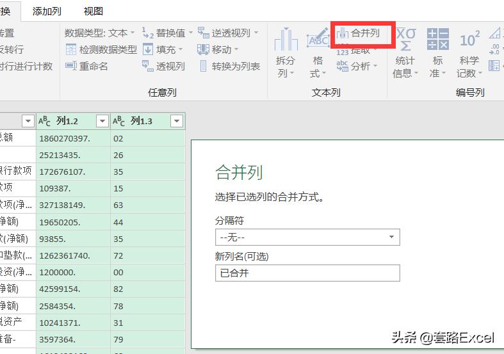Click the 对行进行计数 button
The image size is (504, 354).
click(26, 66)
